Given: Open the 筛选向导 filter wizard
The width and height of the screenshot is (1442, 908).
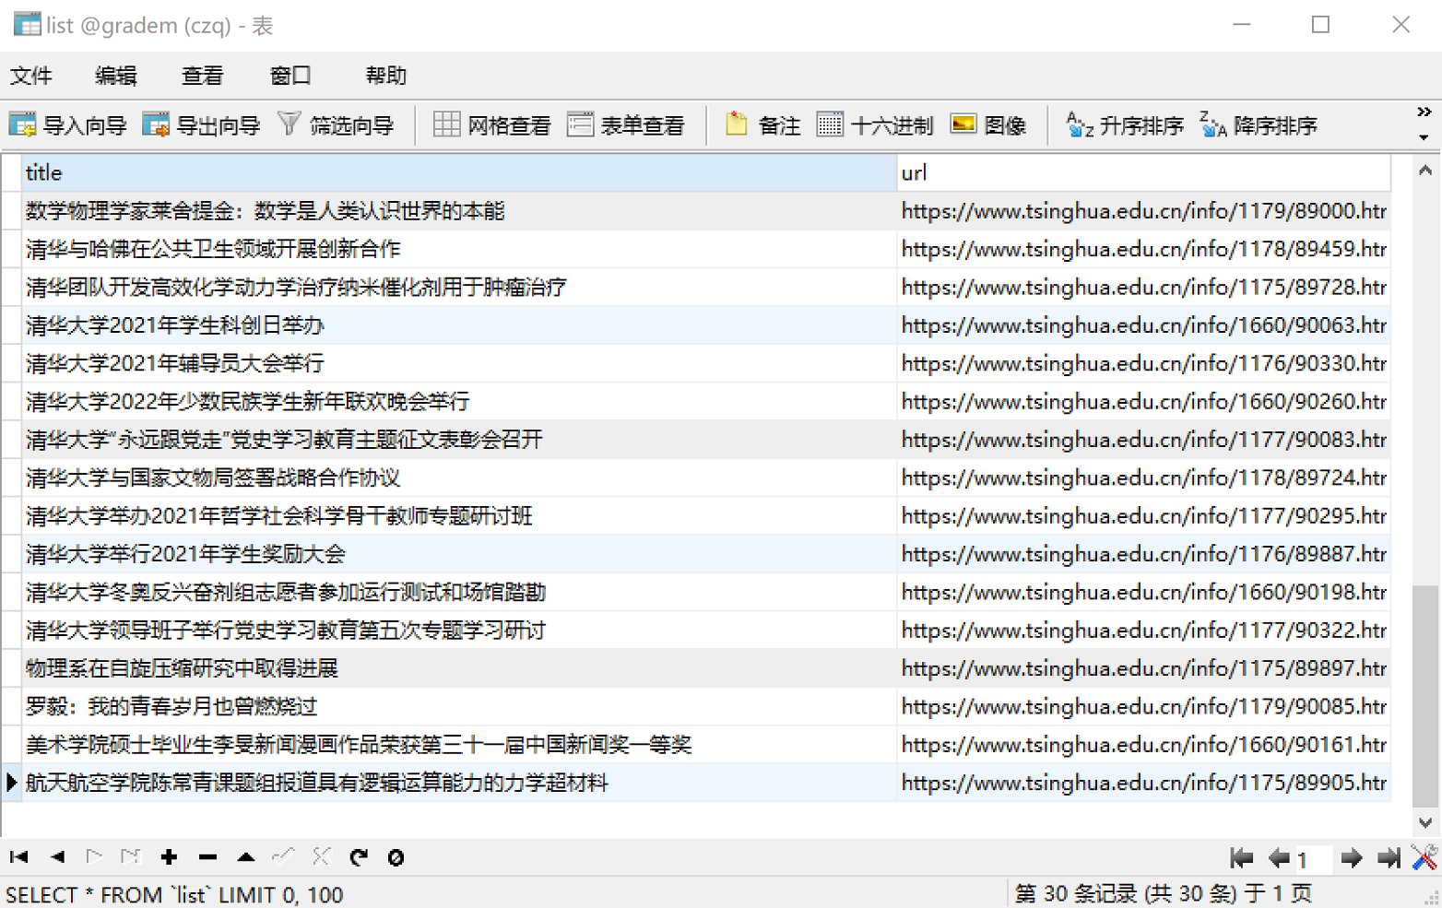Looking at the screenshot, I should coord(336,125).
